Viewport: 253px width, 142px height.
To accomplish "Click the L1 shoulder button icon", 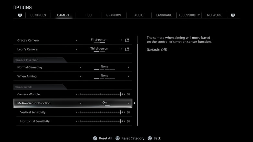I will click(x=20, y=15).
